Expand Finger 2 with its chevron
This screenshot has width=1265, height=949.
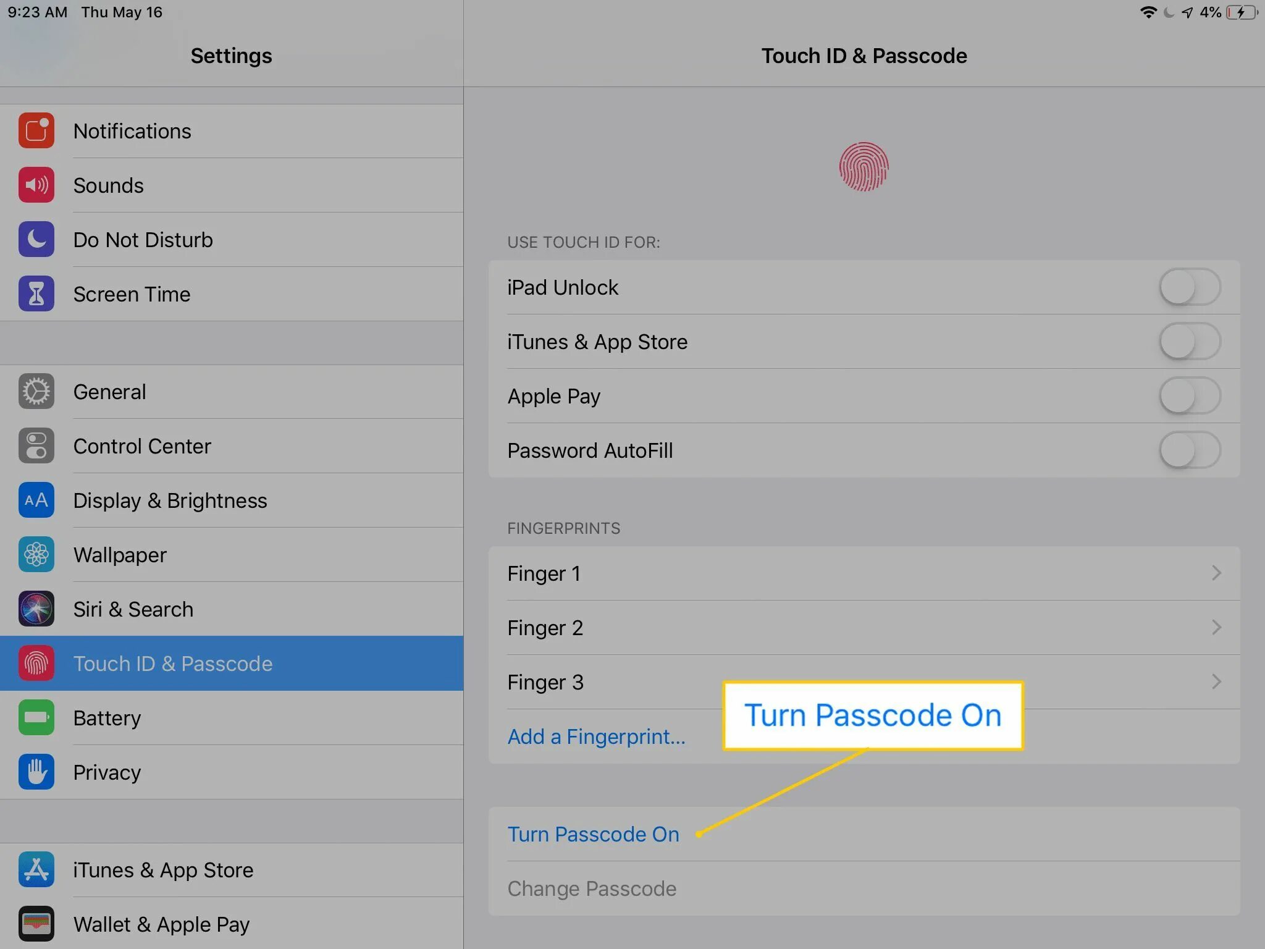1216,628
